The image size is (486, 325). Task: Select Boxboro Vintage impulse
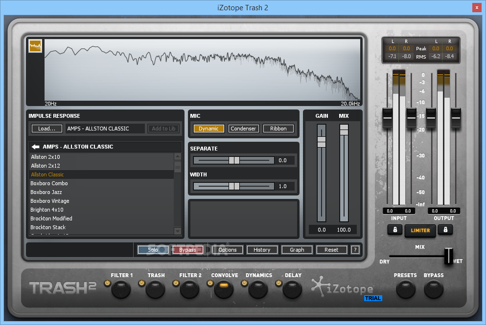pyautogui.click(x=101, y=201)
